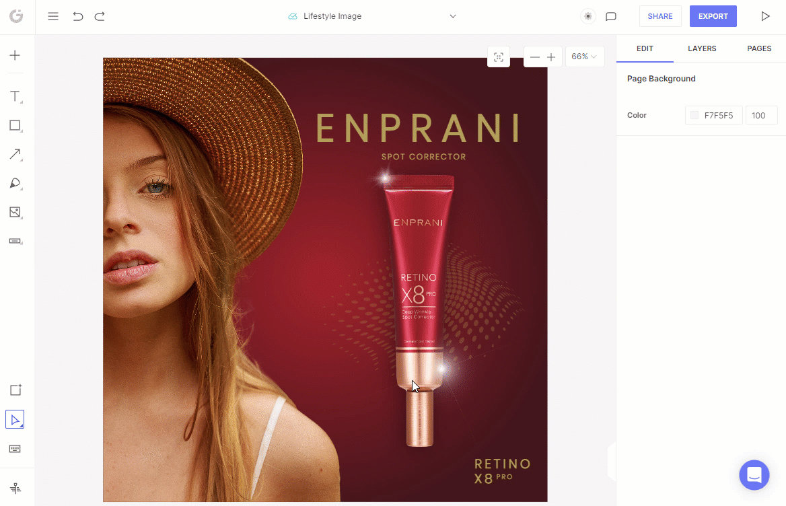
Task: Switch to the PAGES tab
Action: (759, 48)
